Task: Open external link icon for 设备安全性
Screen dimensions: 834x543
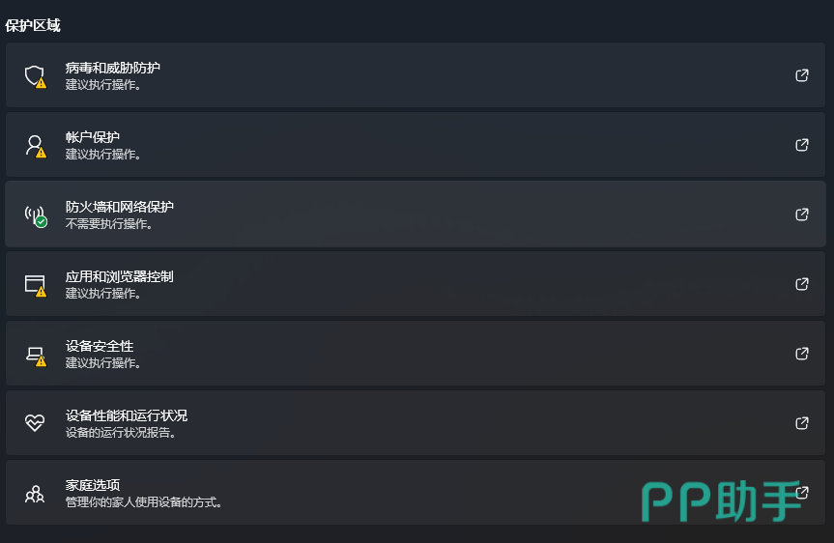Action: pos(801,354)
